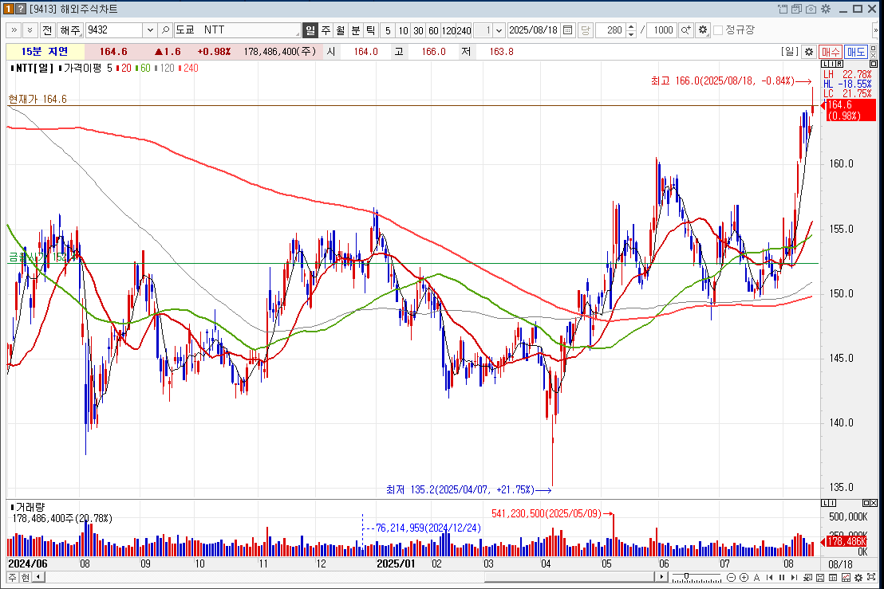This screenshot has height=589, width=884.
Task: Switch chart to 주 weekly period
Action: coord(326,30)
